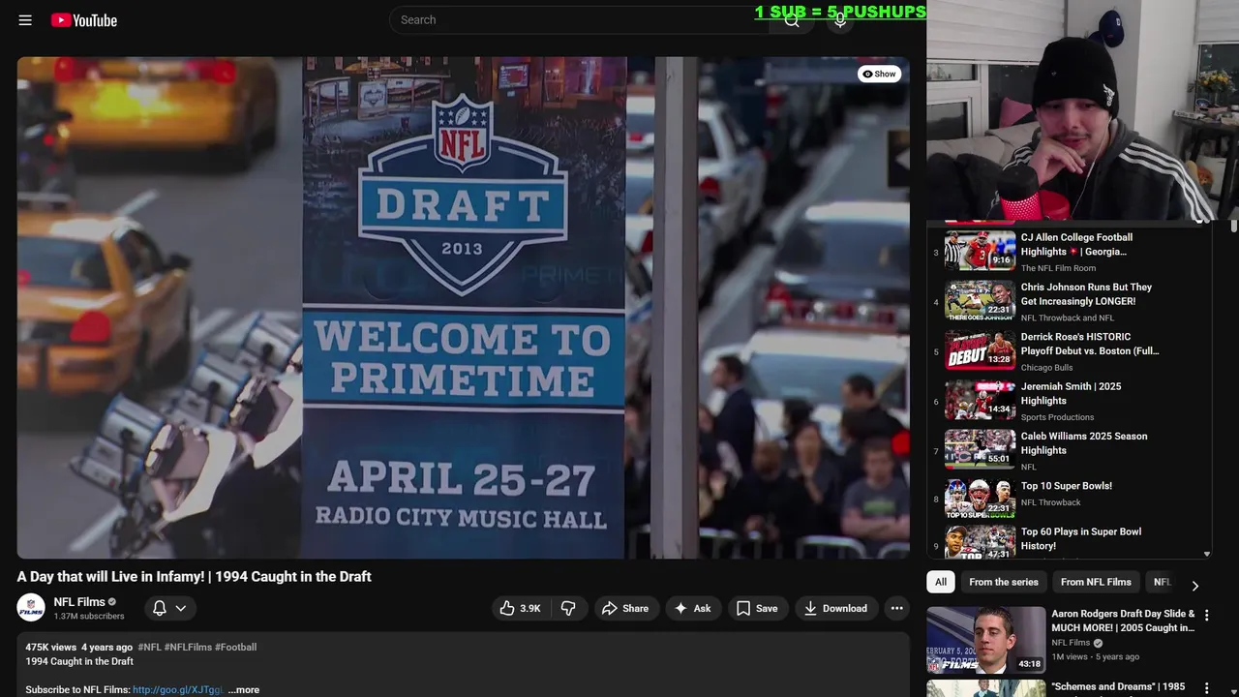The image size is (1239, 697).
Task: Select From NFL Films chip
Action: (x=1096, y=582)
